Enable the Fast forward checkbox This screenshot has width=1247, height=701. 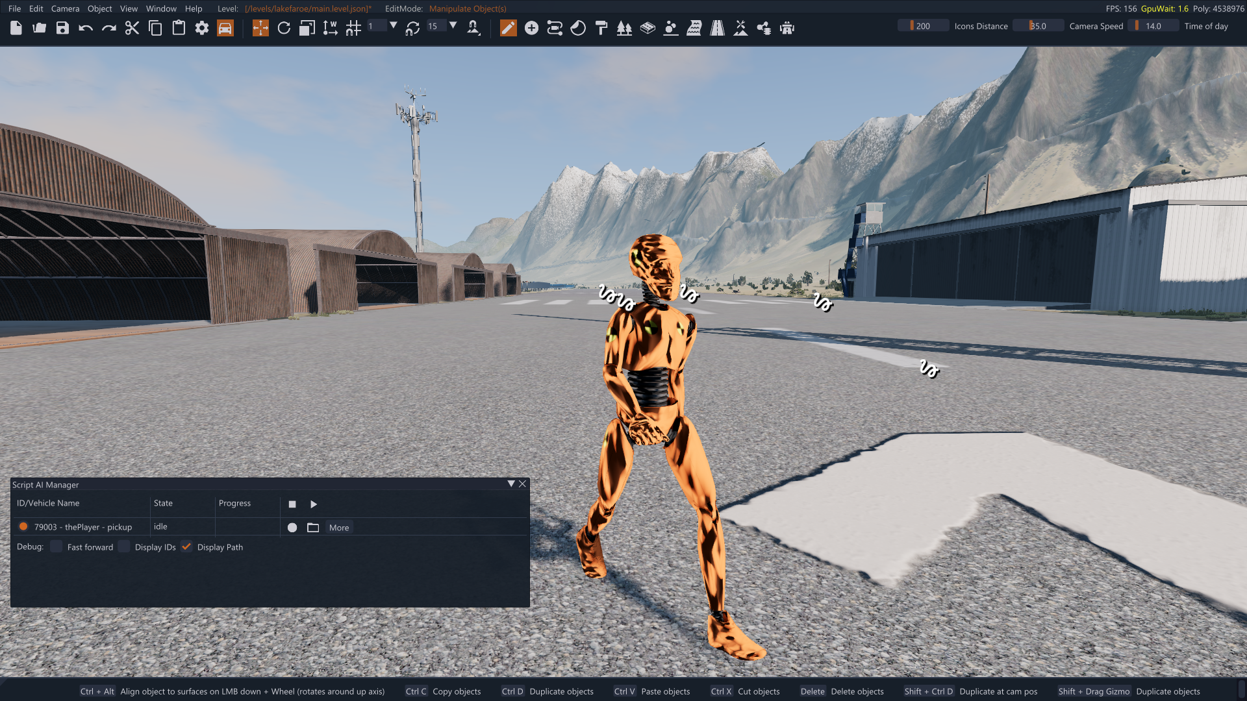pyautogui.click(x=57, y=547)
